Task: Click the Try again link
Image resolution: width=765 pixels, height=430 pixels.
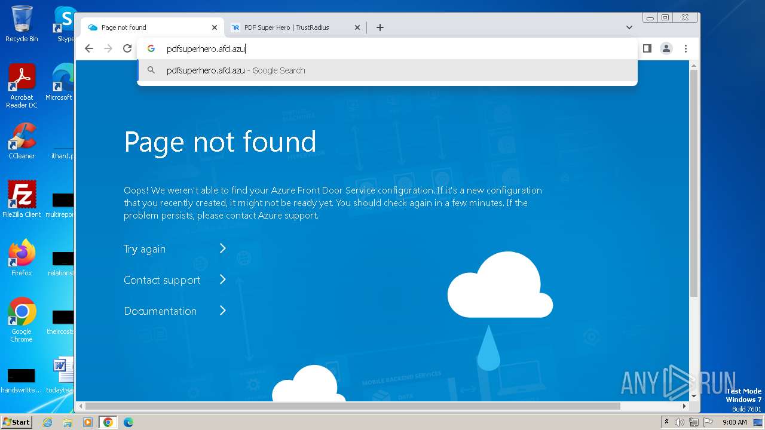Action: click(x=145, y=249)
